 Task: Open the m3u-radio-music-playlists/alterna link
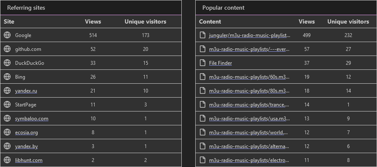click(x=249, y=146)
